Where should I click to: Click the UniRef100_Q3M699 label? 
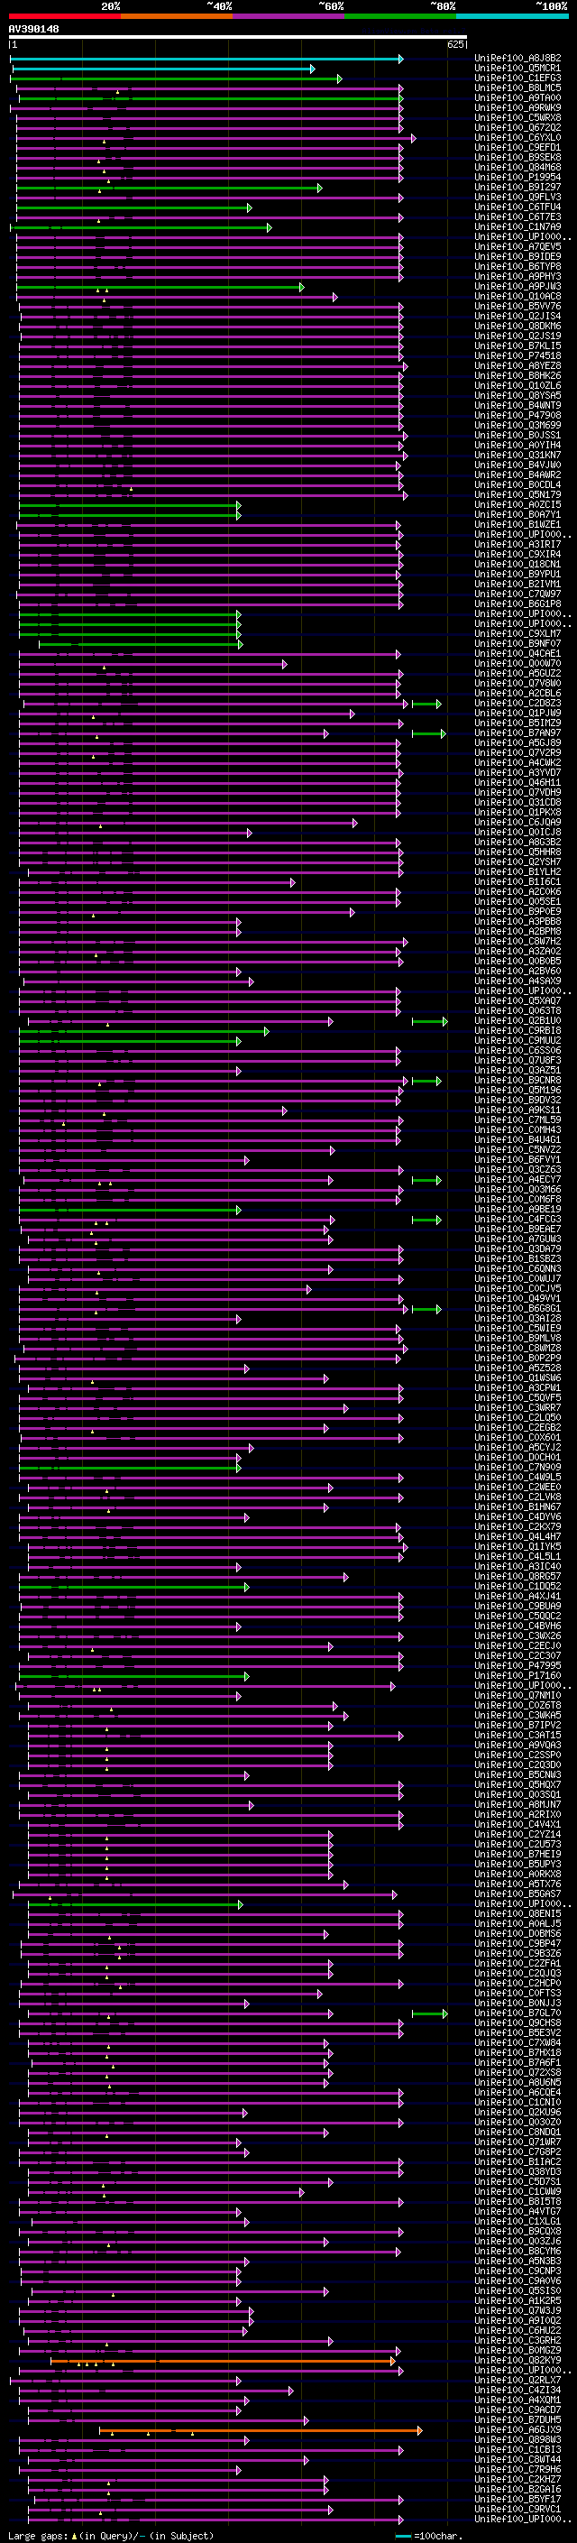[x=517, y=426]
